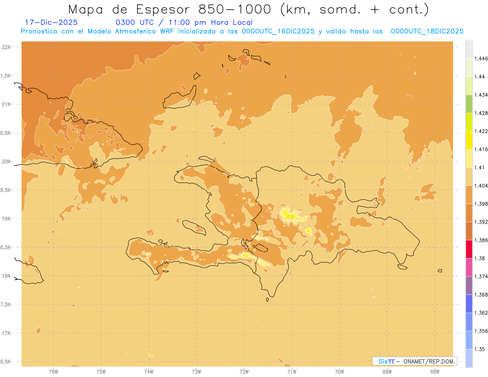488x377 pixels.
Task: Click the 76W longitude axis label
Action: point(53,372)
